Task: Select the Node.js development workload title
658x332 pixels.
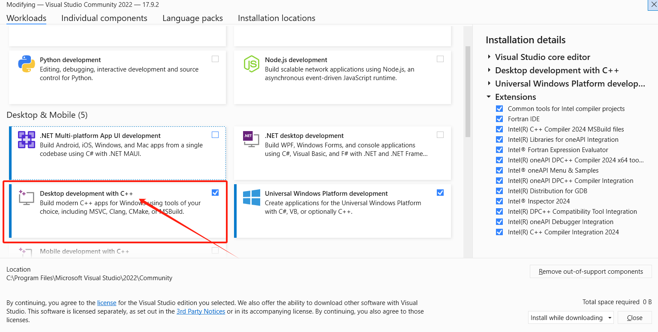Action: [x=296, y=60]
